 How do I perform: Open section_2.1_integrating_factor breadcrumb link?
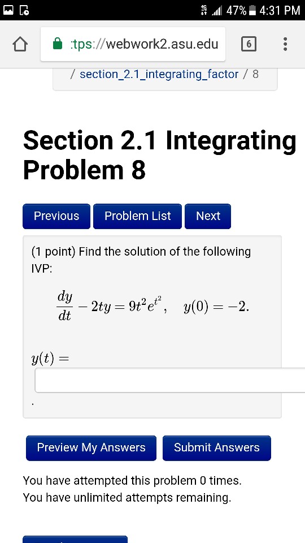(159, 74)
